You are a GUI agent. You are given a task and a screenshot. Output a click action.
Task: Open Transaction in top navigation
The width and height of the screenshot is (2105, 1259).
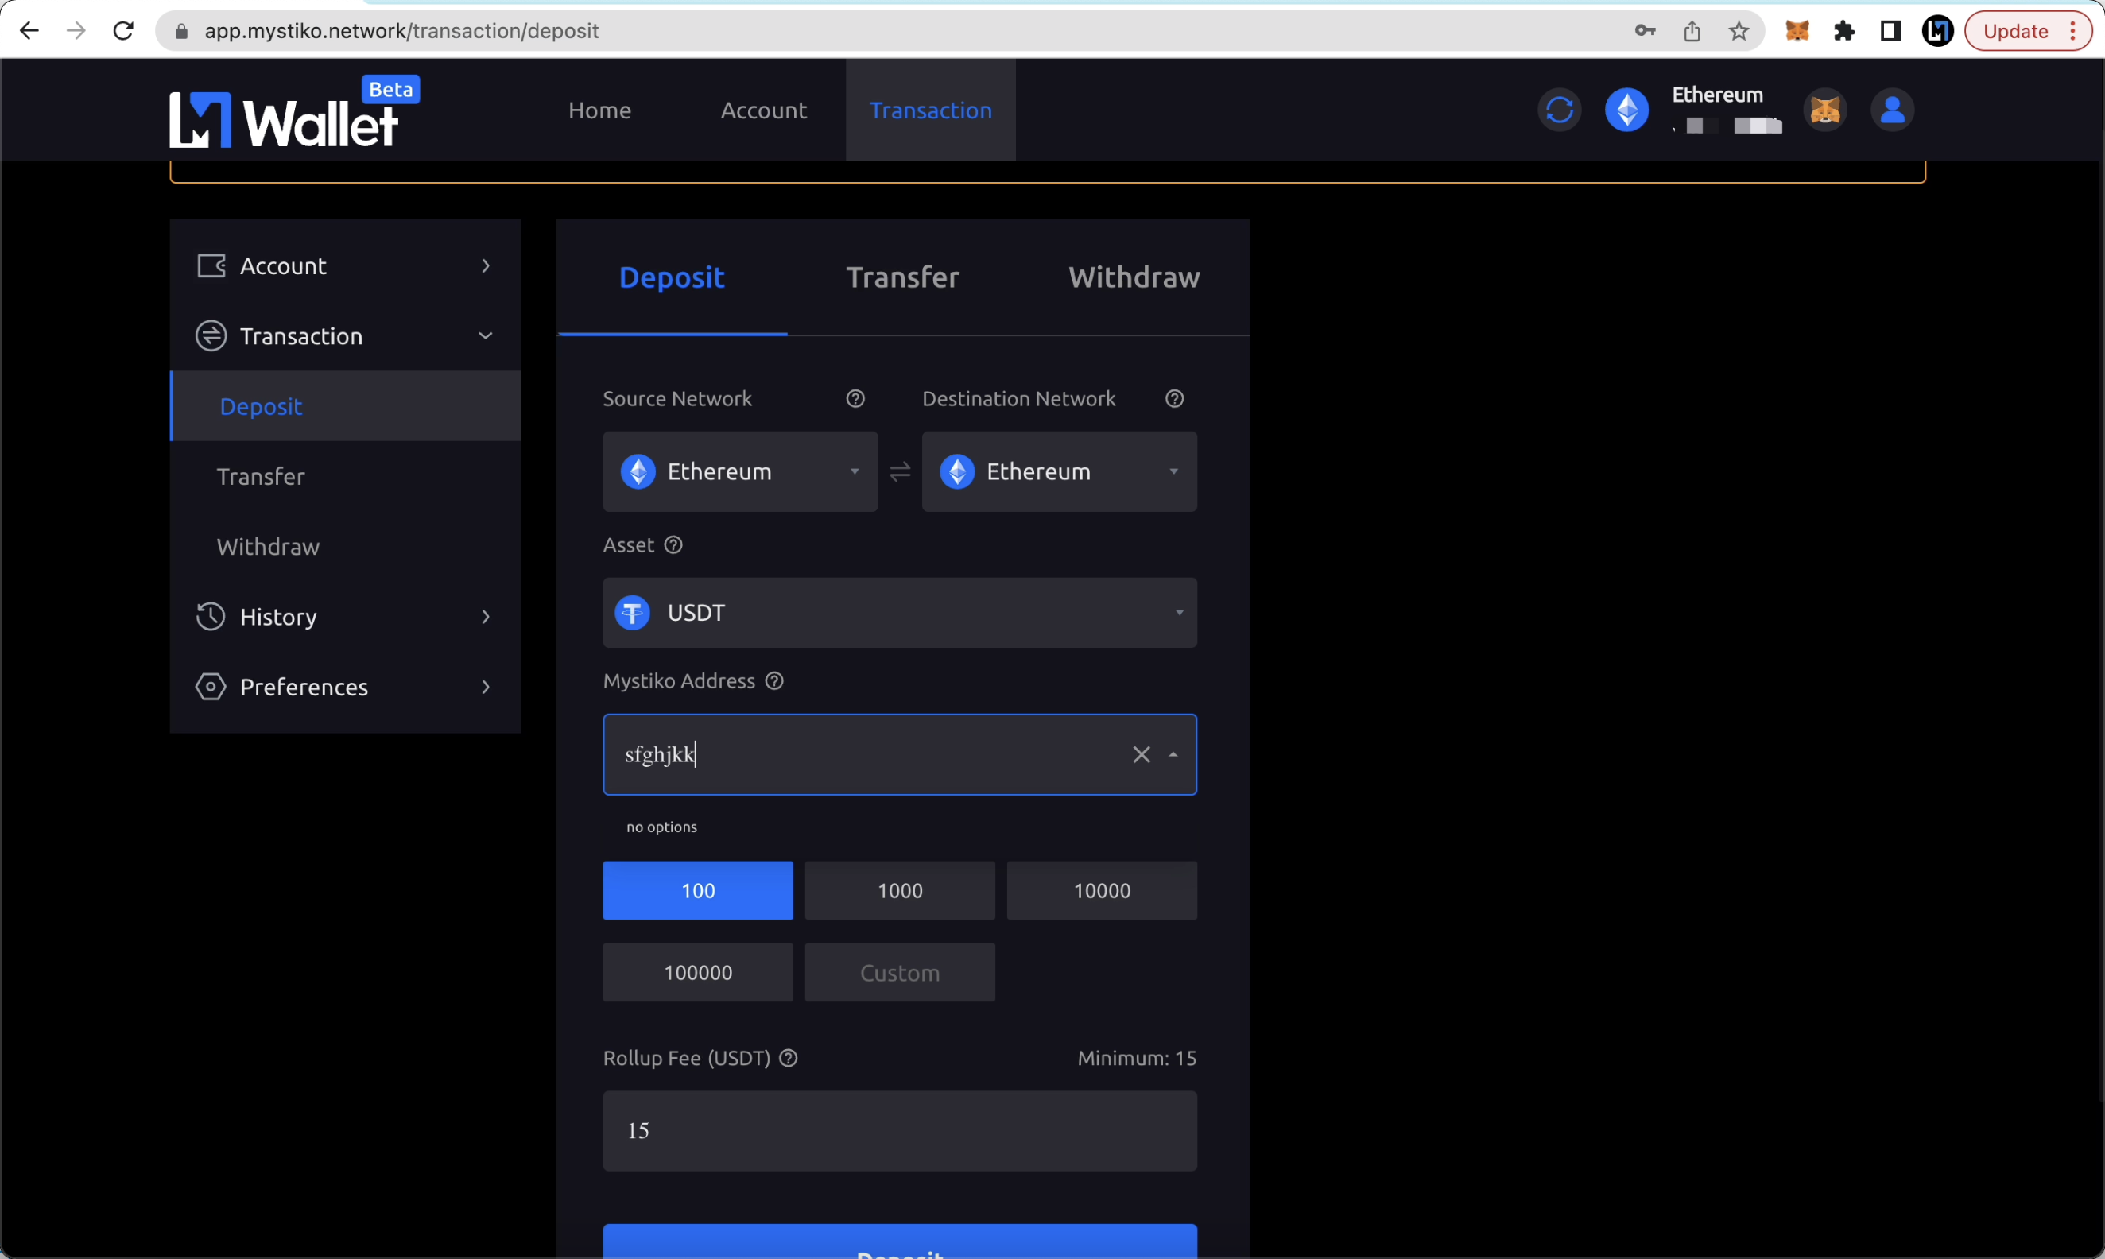(931, 110)
